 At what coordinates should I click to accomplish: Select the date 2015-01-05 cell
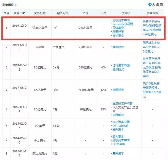click(19, 126)
